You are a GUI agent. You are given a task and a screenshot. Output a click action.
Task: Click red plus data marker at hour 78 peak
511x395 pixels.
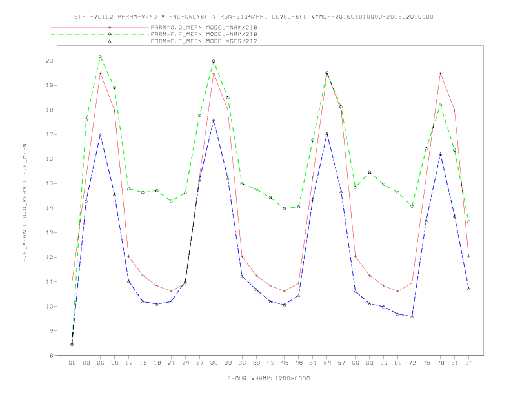440,74
